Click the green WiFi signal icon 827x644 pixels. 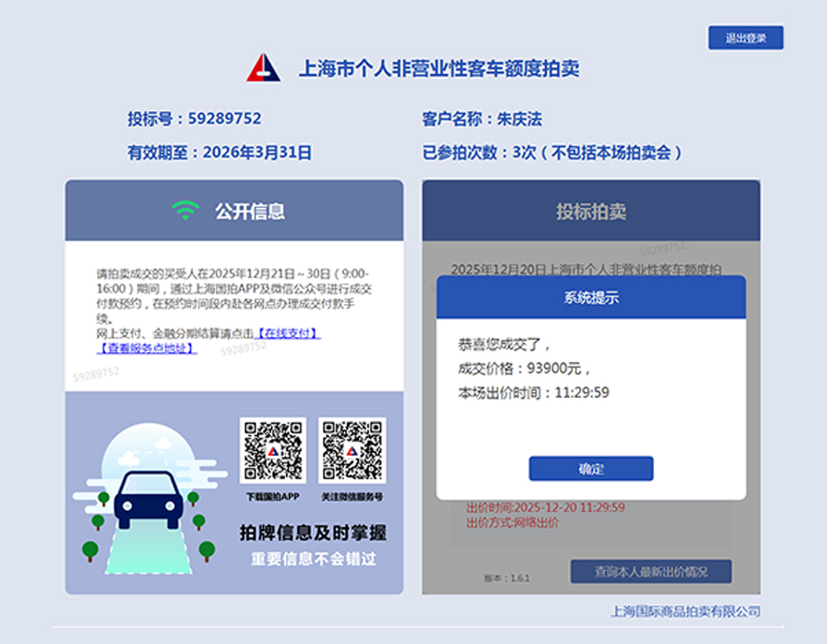click(185, 211)
